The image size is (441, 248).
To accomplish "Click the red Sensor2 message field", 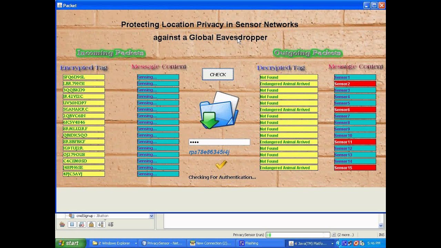I will click(355, 84).
